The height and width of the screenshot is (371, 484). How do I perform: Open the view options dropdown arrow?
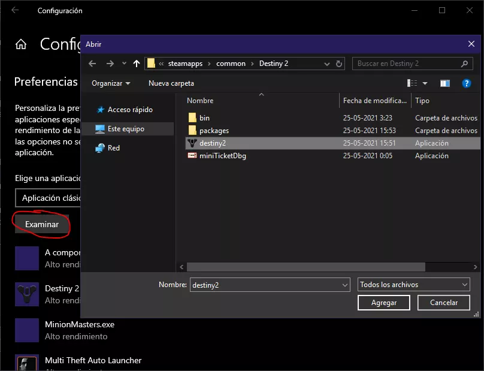(x=425, y=83)
